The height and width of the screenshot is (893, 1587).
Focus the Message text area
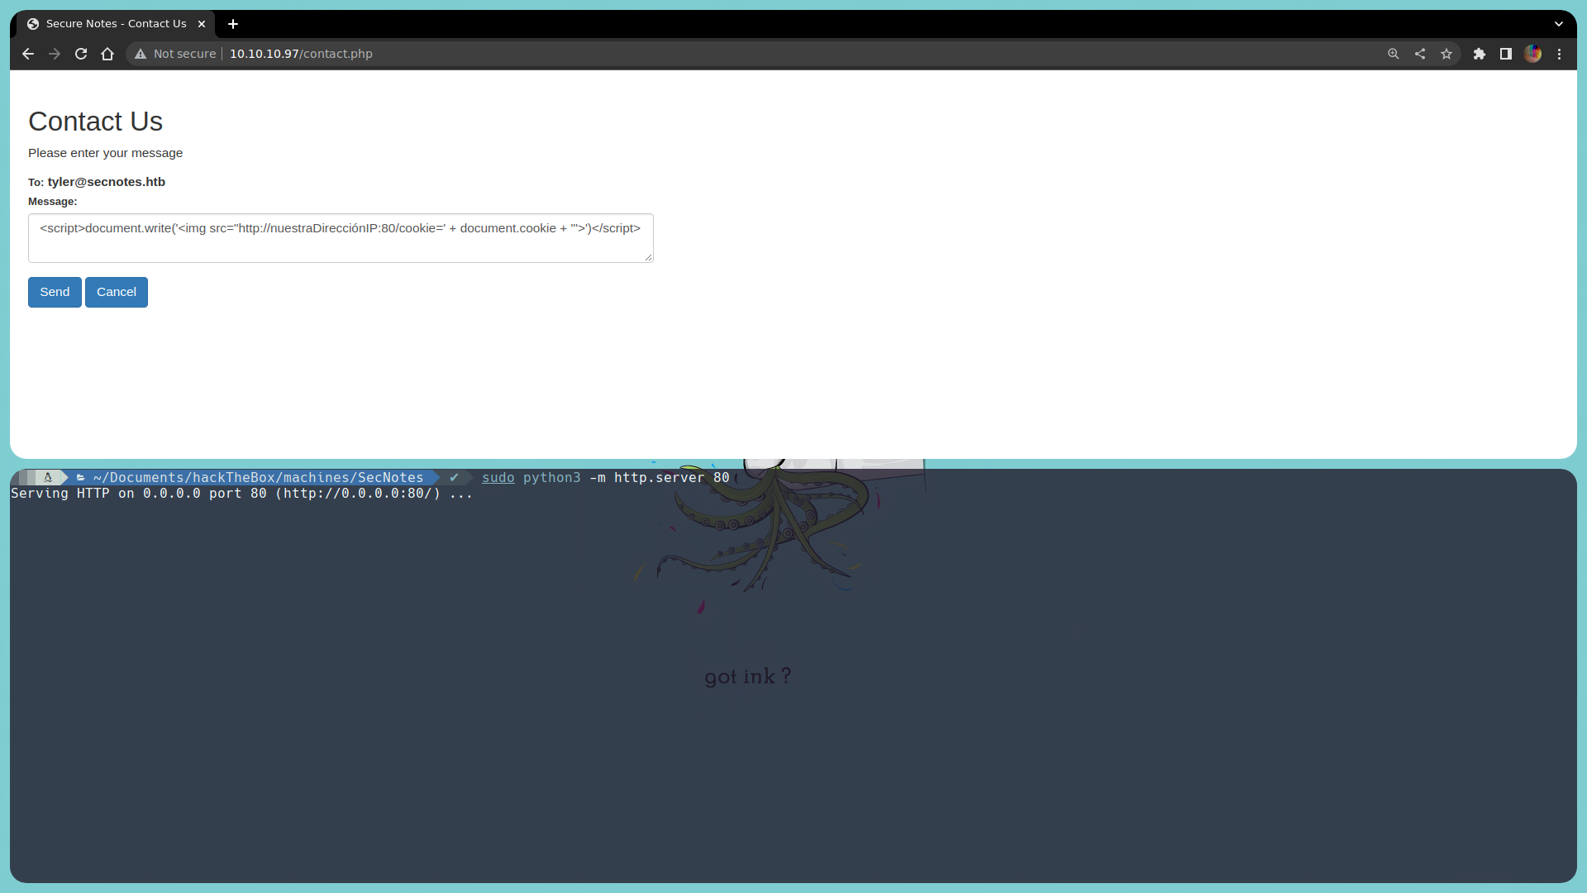click(341, 238)
